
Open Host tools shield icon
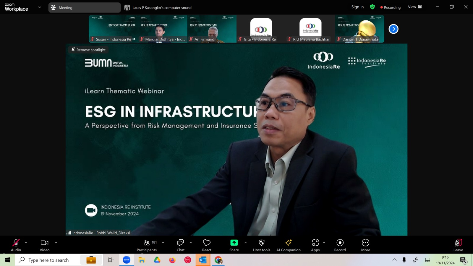point(261,245)
